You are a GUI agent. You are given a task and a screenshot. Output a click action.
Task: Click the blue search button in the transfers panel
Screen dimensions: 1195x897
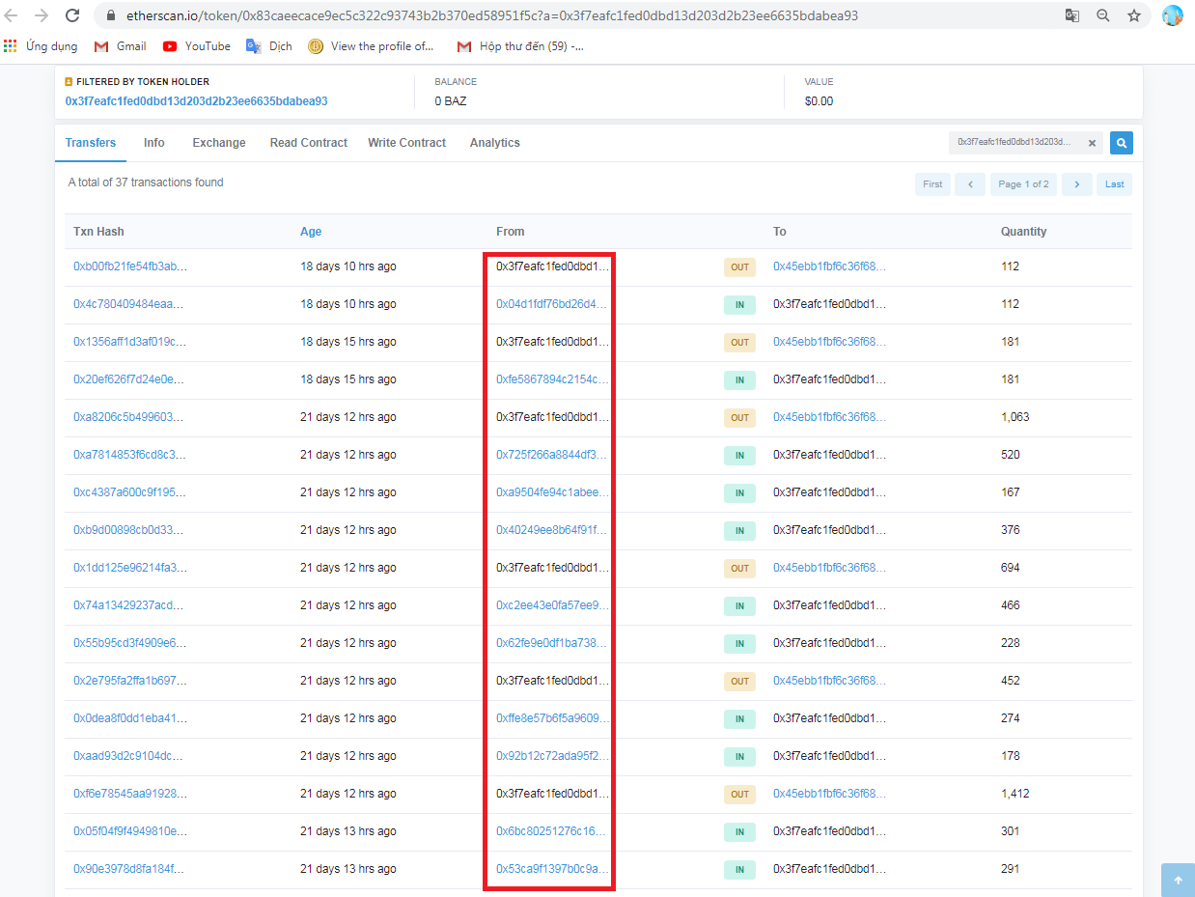tap(1122, 143)
